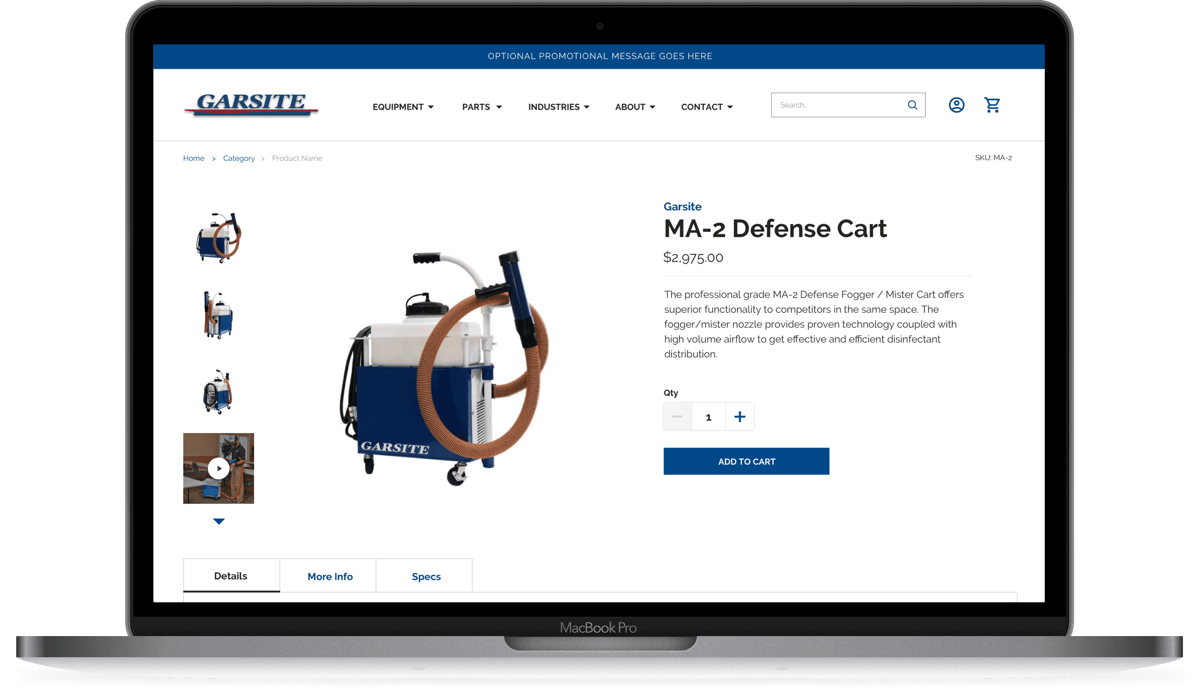The width and height of the screenshot is (1203, 694).
Task: Open the About menu
Action: 635,107
